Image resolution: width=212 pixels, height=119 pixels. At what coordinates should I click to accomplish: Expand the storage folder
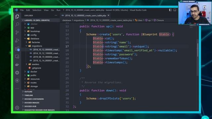pos(40,86)
